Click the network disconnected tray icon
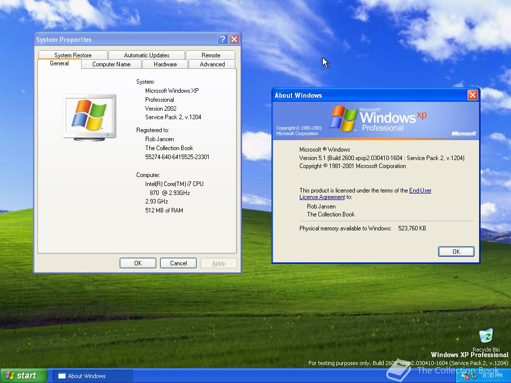Screen dimensions: 511x383 (465, 376)
